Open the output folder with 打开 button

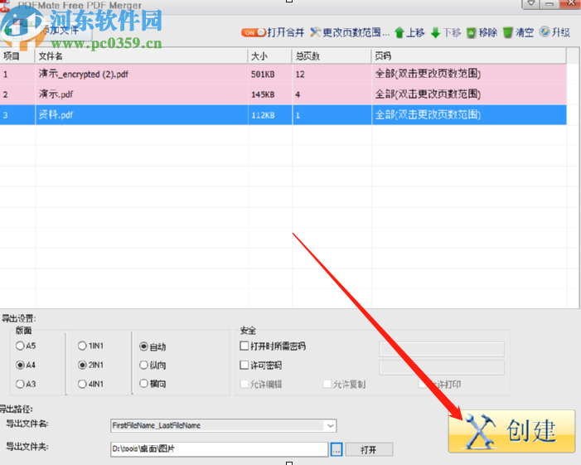369,449
